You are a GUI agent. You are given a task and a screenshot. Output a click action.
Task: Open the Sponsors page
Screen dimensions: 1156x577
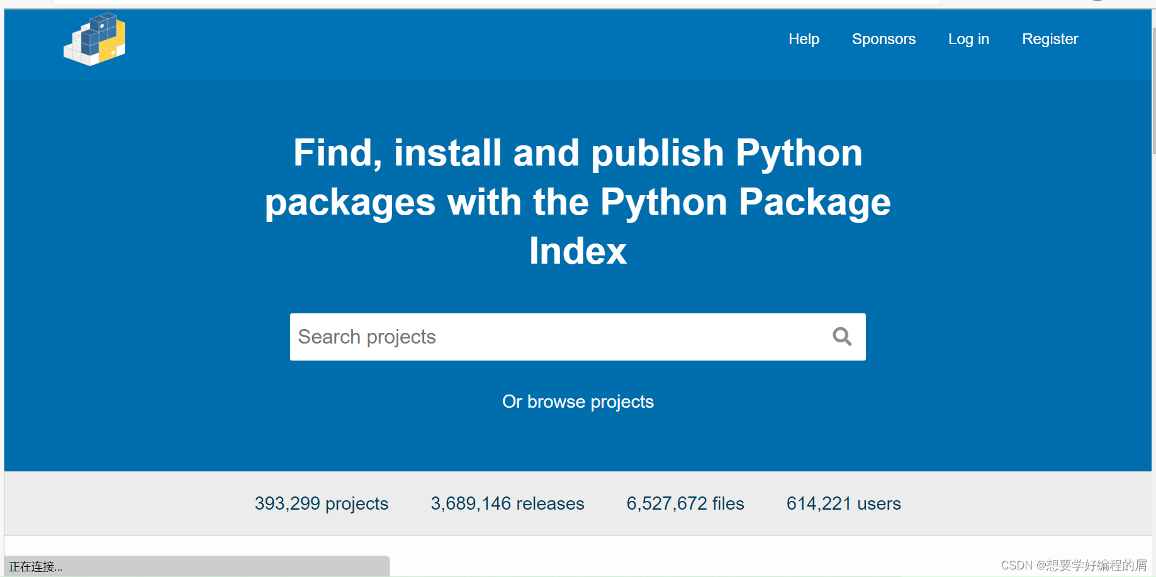pos(884,39)
